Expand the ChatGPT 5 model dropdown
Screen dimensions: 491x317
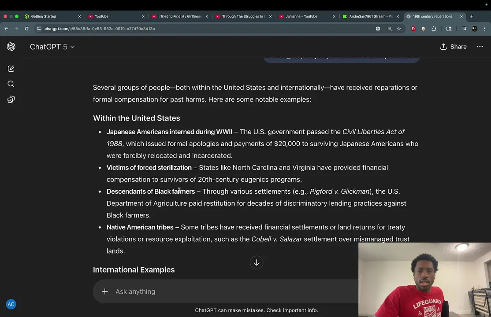pyautogui.click(x=52, y=47)
